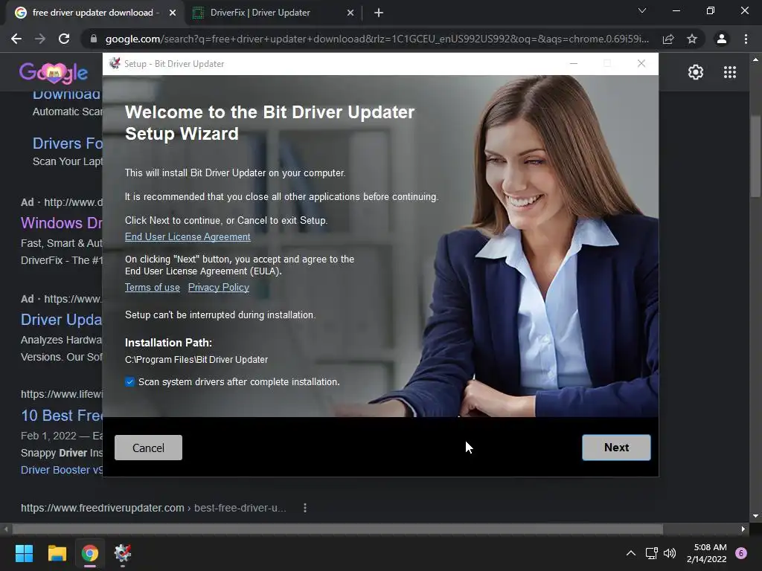The width and height of the screenshot is (762, 571).
Task: Open the 10 Best Free result link
Action: 61,416
